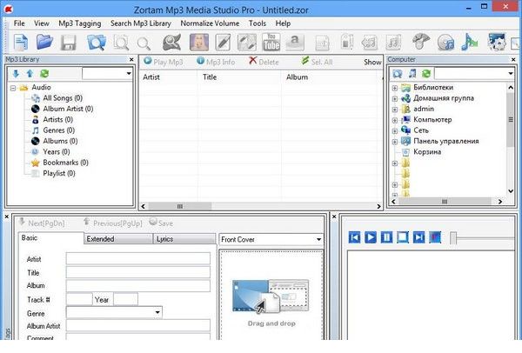
Task: Refresh the Computer panel with green icon
Action: point(426,73)
